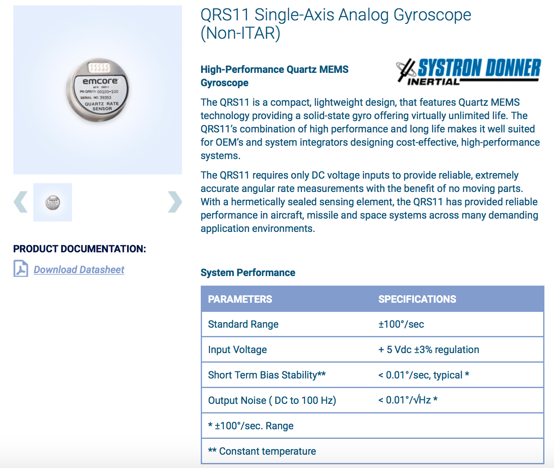Click the ±100°/sec specification value
The height and width of the screenshot is (468, 554).
401,324
